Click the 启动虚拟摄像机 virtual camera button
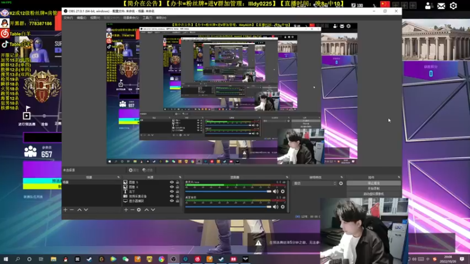The height and width of the screenshot is (264, 470). point(374,194)
